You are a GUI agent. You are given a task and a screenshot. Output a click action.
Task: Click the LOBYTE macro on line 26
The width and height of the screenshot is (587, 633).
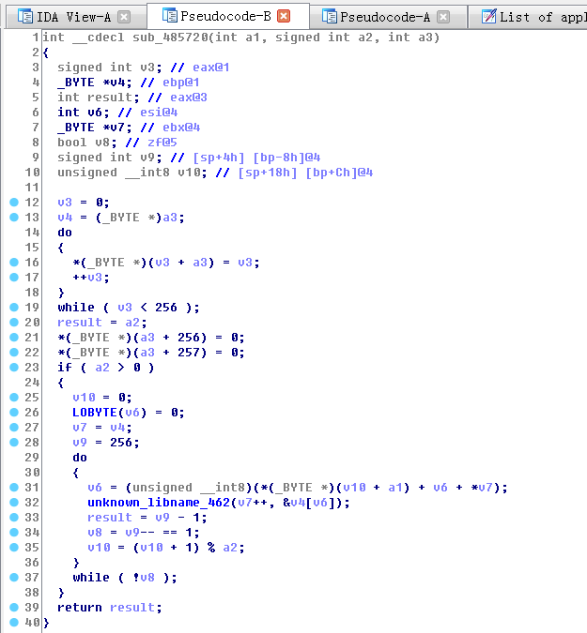95,413
